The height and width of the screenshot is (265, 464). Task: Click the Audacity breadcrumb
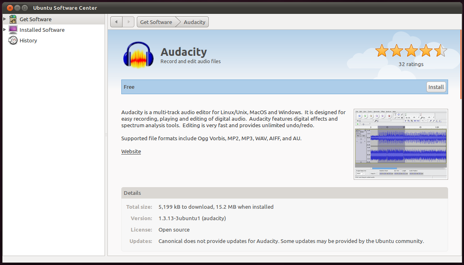pyautogui.click(x=194, y=22)
